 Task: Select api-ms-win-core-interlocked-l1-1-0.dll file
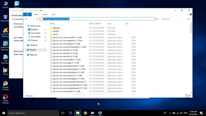(x=69, y=66)
